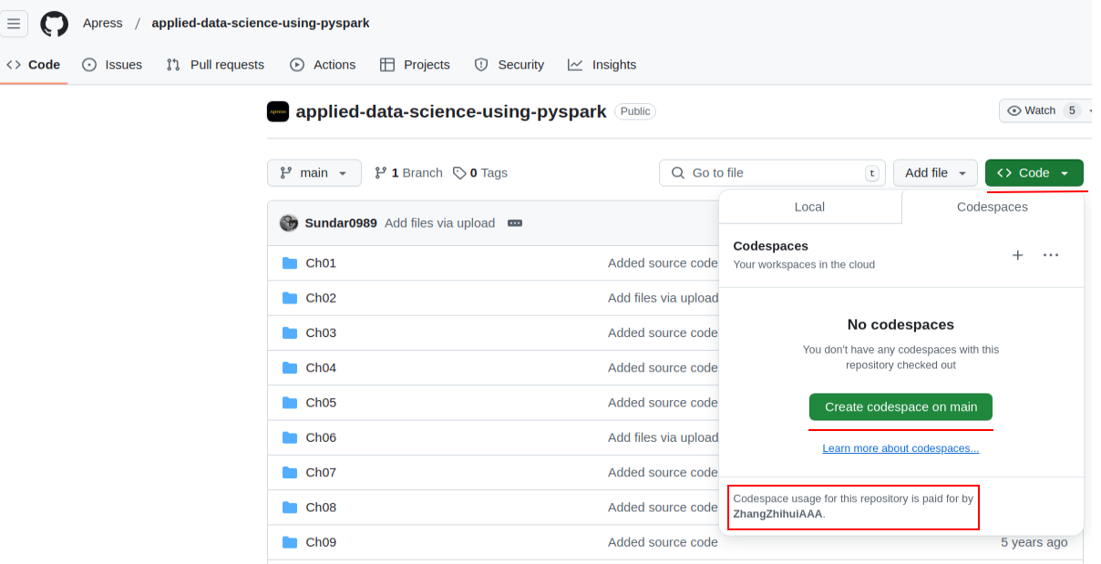Switch to the Local tab
Viewport: 1101px width, 564px height.
809,207
